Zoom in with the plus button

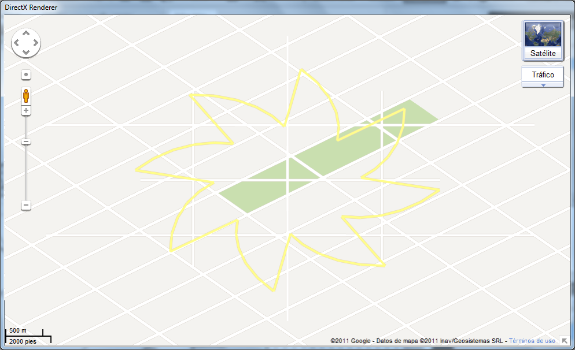[x=26, y=110]
